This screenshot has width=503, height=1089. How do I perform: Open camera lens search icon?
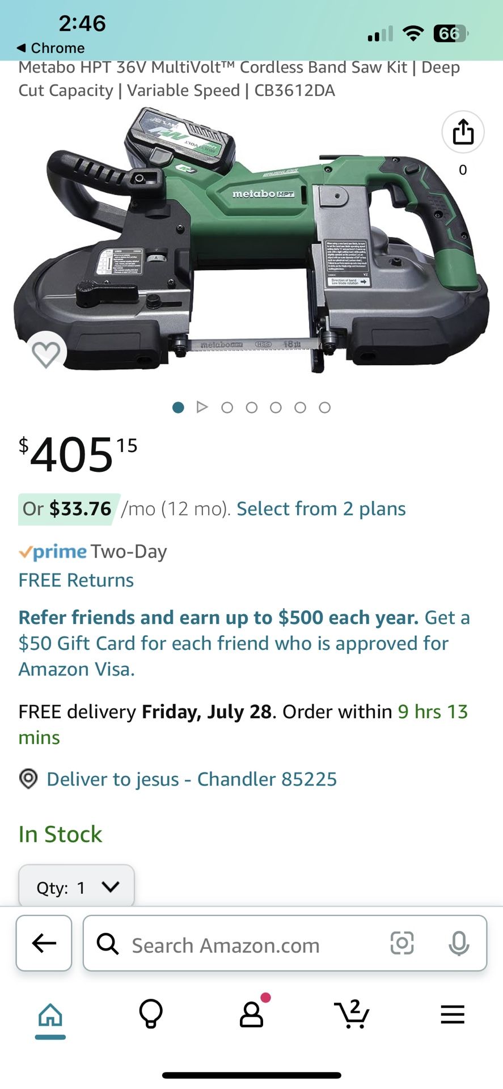click(402, 943)
